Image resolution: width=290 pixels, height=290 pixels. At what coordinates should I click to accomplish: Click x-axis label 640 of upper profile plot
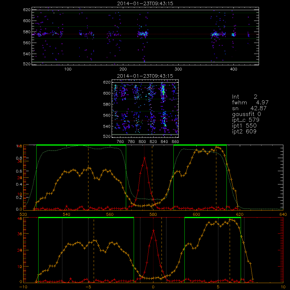click(x=283, y=215)
